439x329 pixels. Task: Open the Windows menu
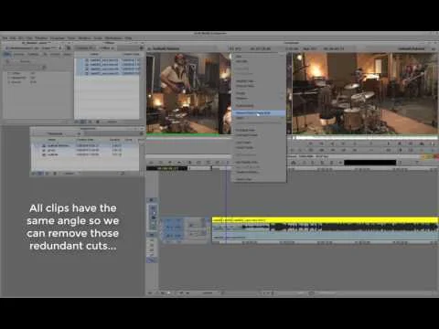coord(84,38)
